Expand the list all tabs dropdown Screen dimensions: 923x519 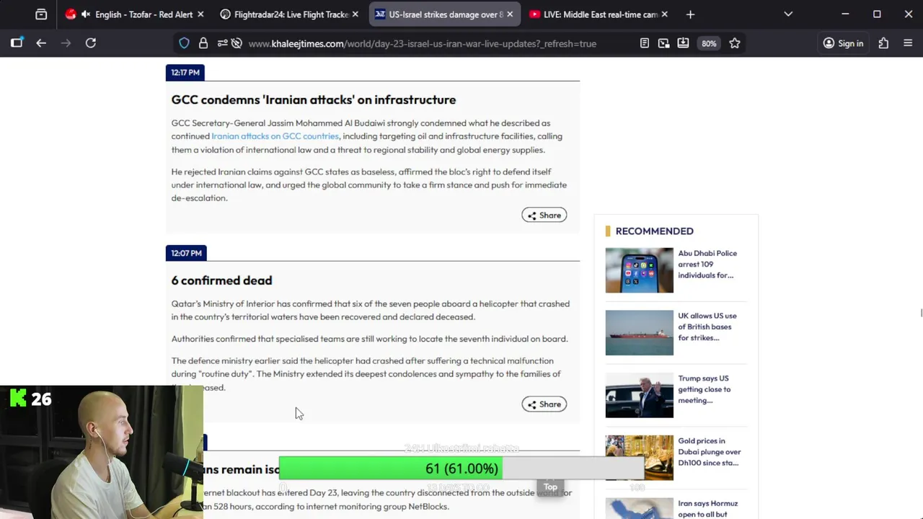point(788,14)
